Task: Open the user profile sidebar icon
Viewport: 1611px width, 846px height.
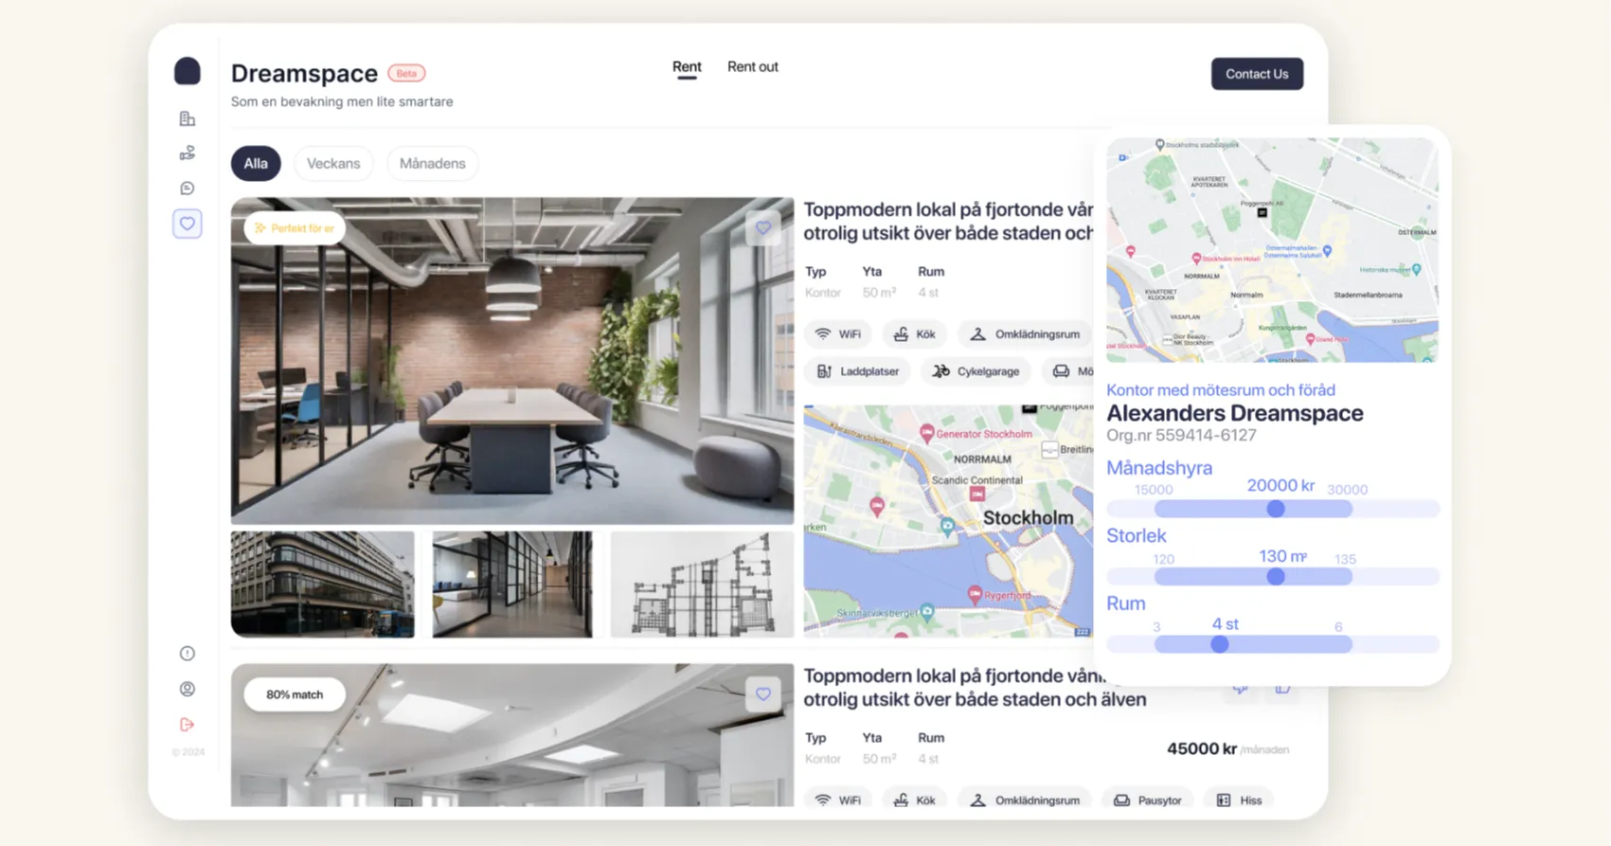Action: [188, 689]
